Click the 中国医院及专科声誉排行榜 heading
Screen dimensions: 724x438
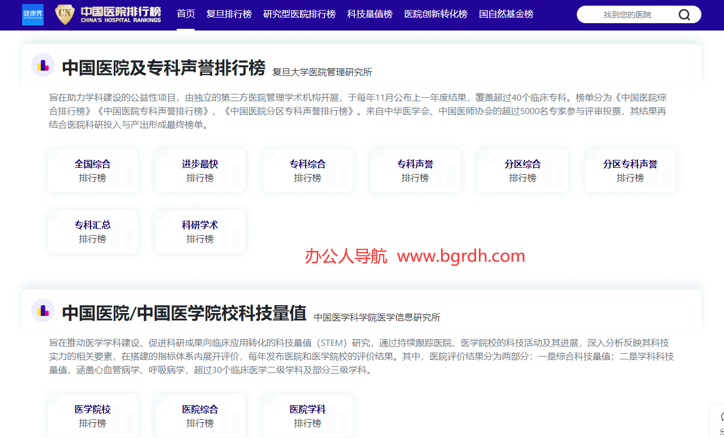coord(164,68)
